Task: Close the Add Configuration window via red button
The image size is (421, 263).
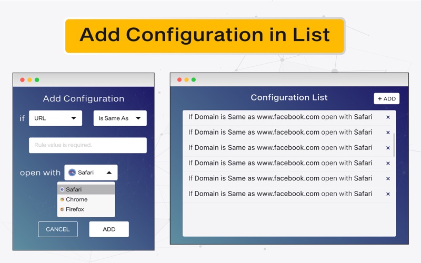Action: point(22,80)
